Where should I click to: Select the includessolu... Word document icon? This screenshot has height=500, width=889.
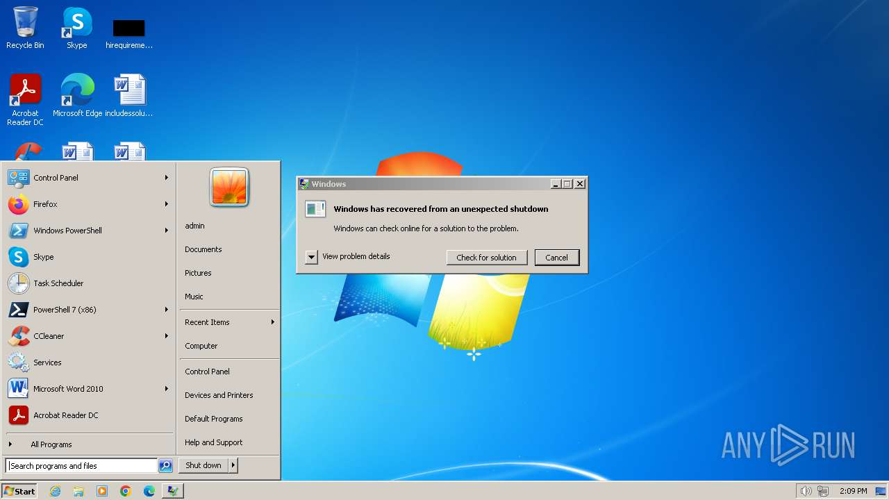[129, 95]
